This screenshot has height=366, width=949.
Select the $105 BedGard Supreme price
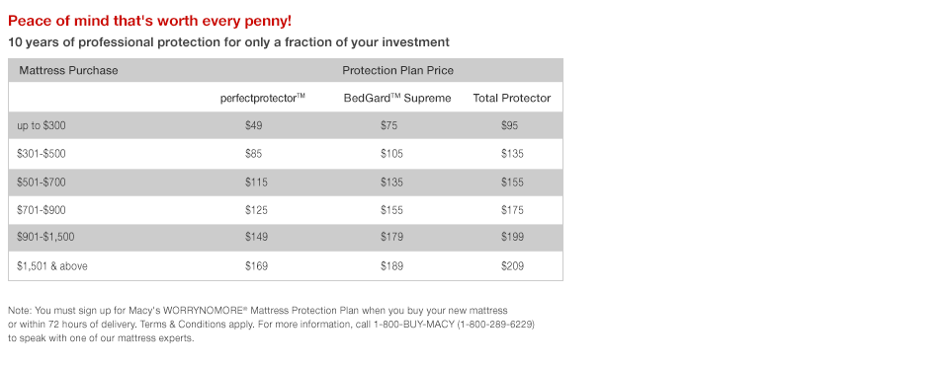[x=391, y=154]
